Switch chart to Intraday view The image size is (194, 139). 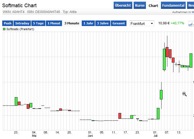(x=22, y=24)
